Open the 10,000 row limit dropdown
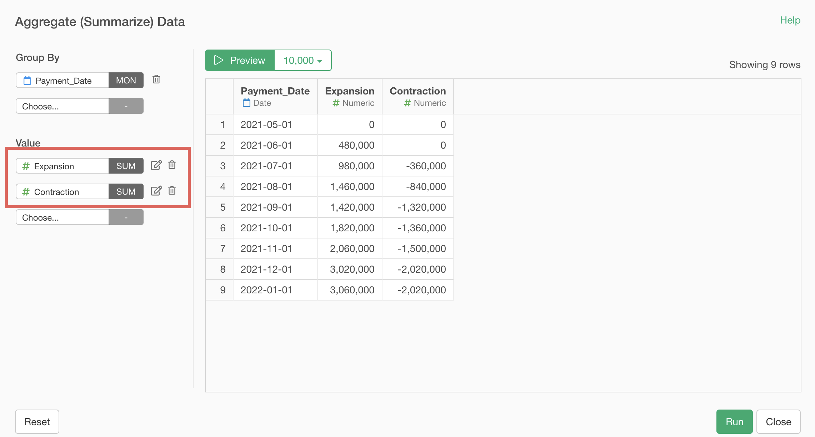Screen dimensions: 815x437 point(302,60)
